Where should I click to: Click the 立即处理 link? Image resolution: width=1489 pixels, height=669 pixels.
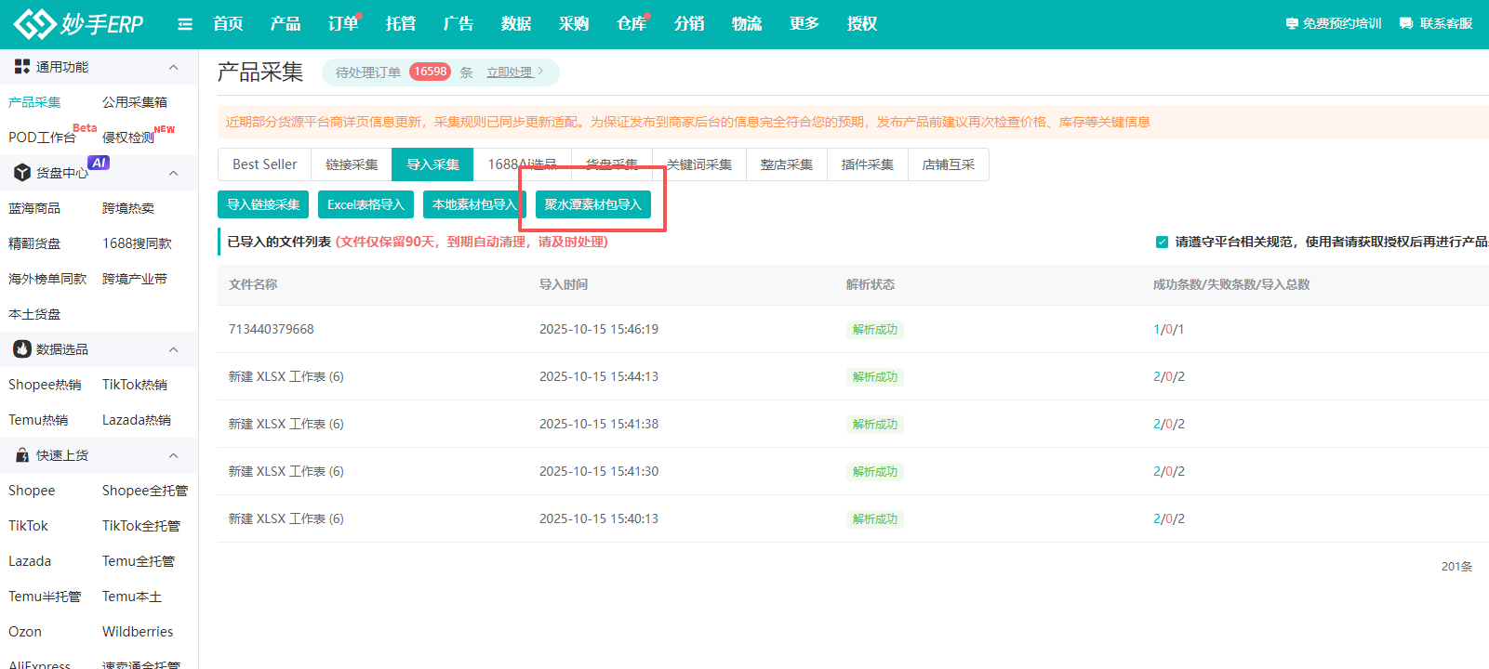[x=510, y=72]
